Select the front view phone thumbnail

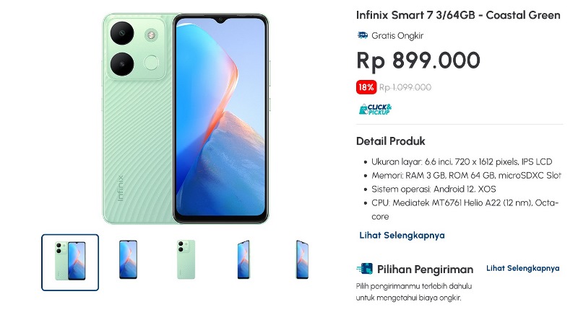128,259
